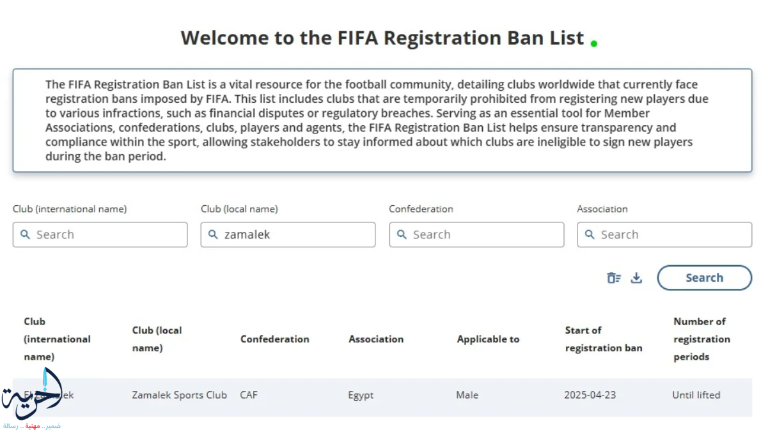This screenshot has width=768, height=430.
Task: Click the local name field containing zamalek
Action: [288, 234]
